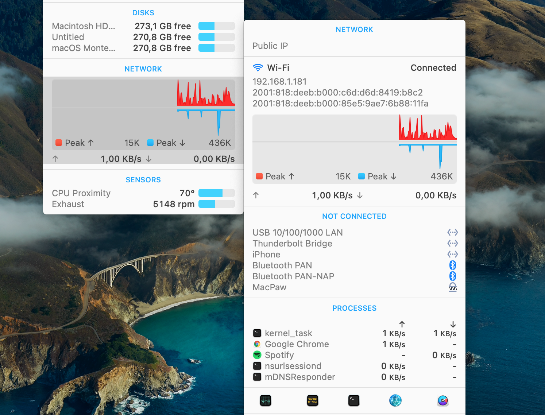This screenshot has width=545, height=415.
Task: Click the Macintosh HD free space bar
Action: (216, 26)
